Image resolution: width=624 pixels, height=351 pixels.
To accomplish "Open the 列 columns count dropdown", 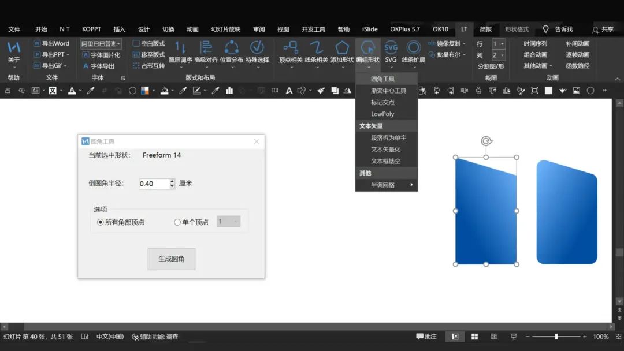I will 502,55.
